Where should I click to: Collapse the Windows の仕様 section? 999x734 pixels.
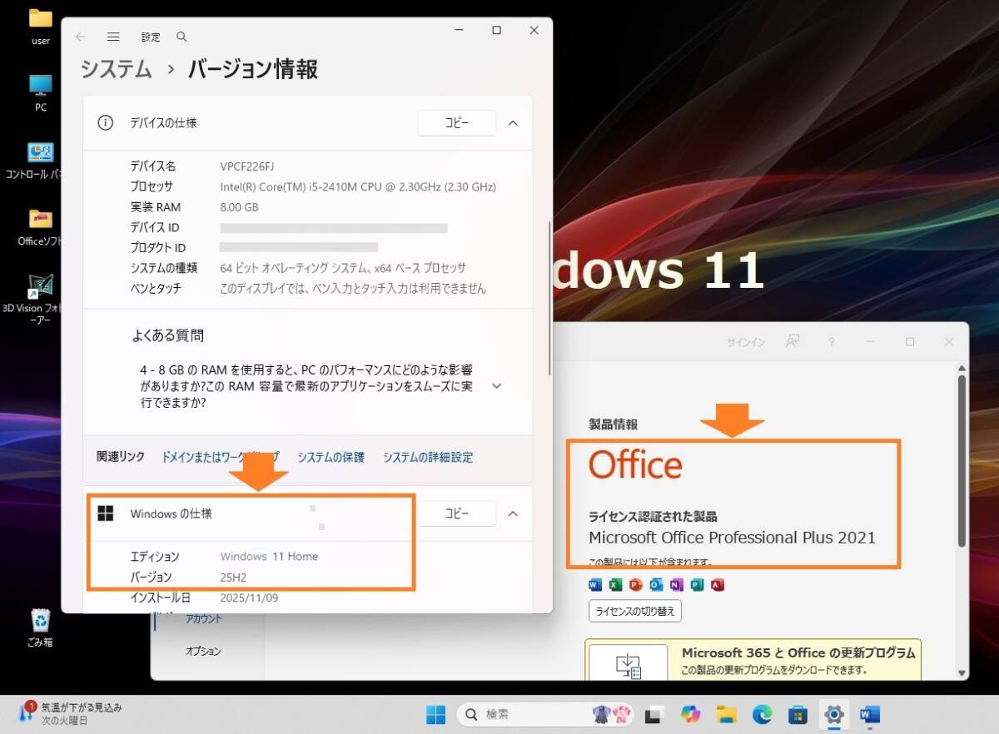click(514, 513)
